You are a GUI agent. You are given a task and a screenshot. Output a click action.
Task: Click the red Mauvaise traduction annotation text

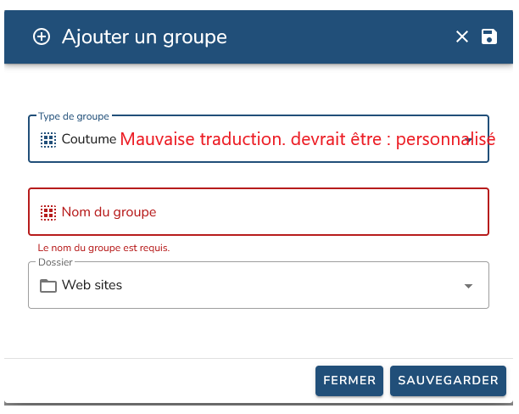coord(307,138)
